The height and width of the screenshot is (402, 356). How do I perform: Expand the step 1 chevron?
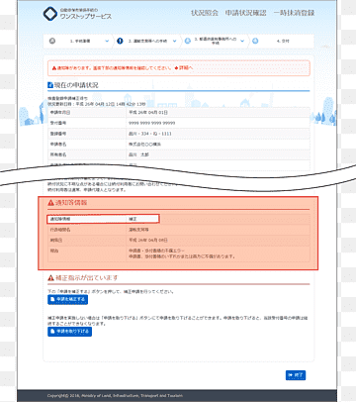click(x=107, y=42)
